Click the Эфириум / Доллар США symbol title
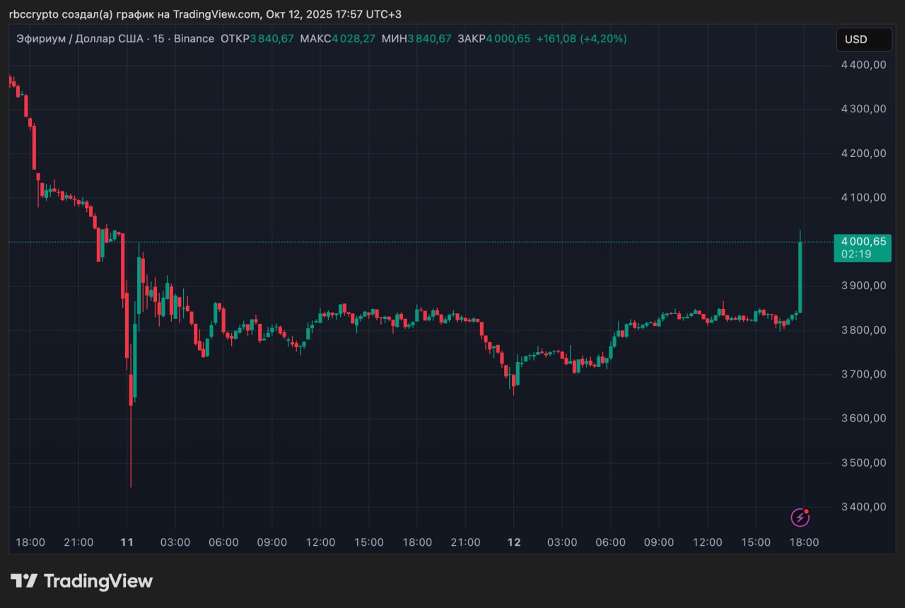Viewport: 905px width, 608px height. (x=79, y=39)
